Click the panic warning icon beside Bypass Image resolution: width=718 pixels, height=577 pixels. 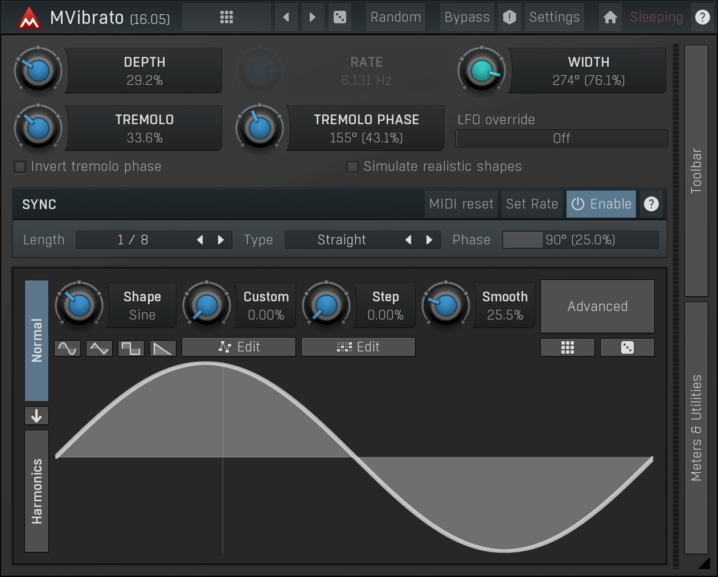[x=510, y=17]
